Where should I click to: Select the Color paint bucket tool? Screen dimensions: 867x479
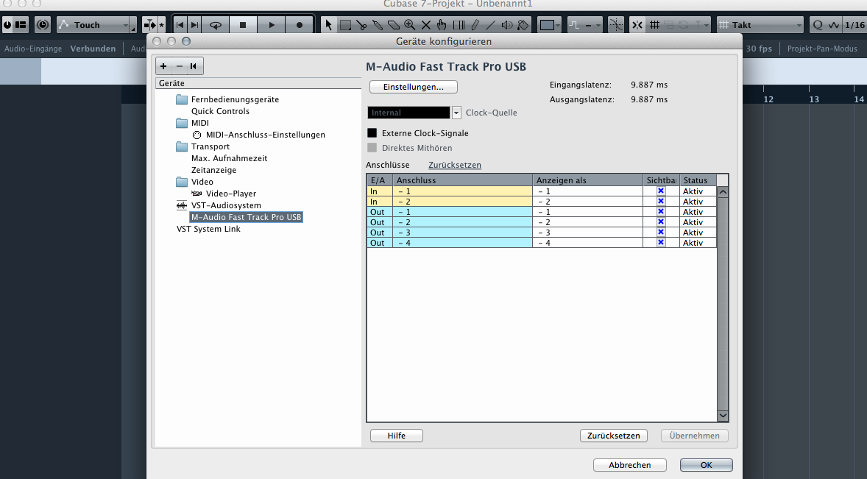coord(523,25)
